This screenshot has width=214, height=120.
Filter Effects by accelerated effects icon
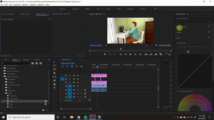pos(32,63)
